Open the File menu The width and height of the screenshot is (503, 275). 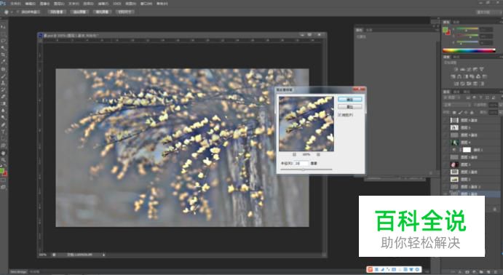(x=16, y=4)
